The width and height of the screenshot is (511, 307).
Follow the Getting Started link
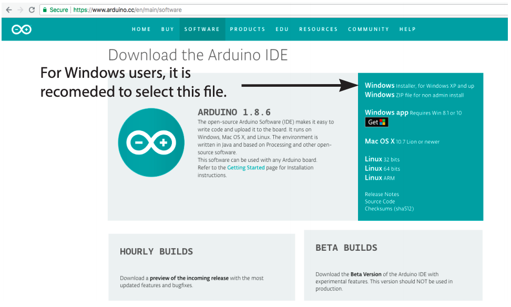(x=246, y=168)
